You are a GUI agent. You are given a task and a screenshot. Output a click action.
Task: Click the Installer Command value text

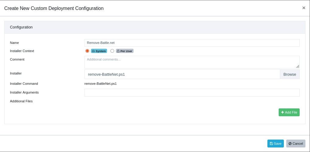pyautogui.click(x=100, y=84)
